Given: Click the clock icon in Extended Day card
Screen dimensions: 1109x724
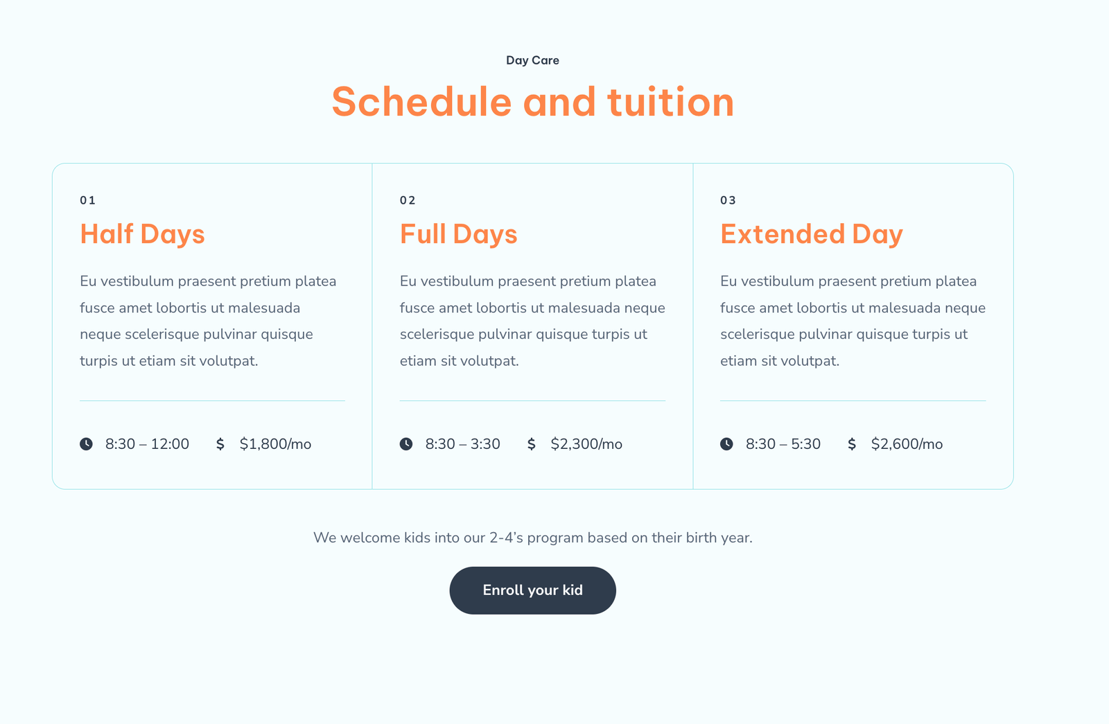Looking at the screenshot, I should tap(726, 444).
